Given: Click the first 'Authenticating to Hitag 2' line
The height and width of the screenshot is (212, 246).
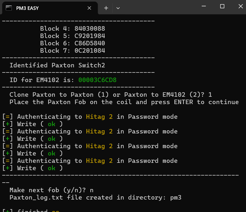Looking at the screenshot, I should click(x=90, y=117).
